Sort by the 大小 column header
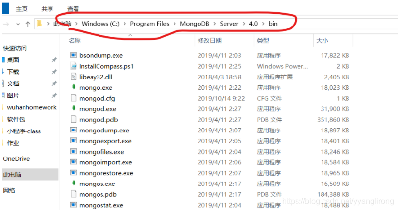Screen dimensions: 398x210 [x=322, y=40]
